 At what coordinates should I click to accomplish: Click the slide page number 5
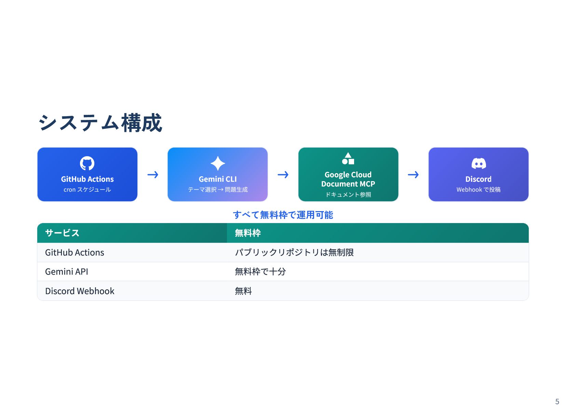coord(557,401)
